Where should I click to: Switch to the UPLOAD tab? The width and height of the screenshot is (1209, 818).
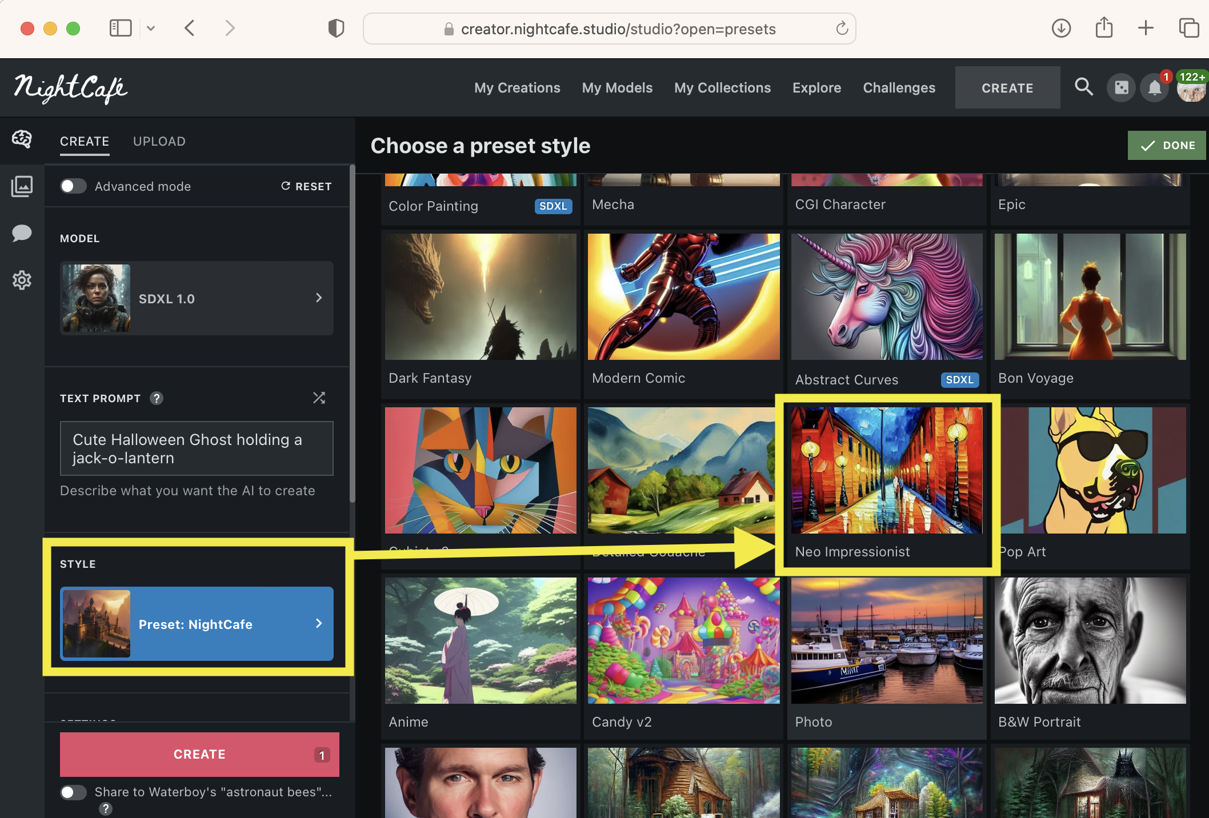pyautogui.click(x=159, y=141)
